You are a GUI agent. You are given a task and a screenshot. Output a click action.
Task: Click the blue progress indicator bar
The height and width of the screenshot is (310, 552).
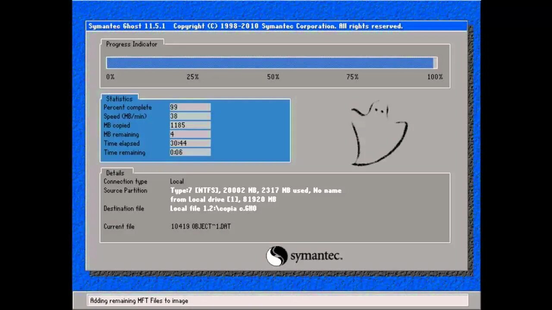point(272,63)
